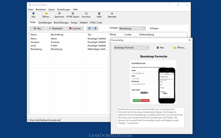Image resolution: width=221 pixels, height=138 pixels.
Task: Click the HTML Export toolbar icon
Action: point(73,14)
